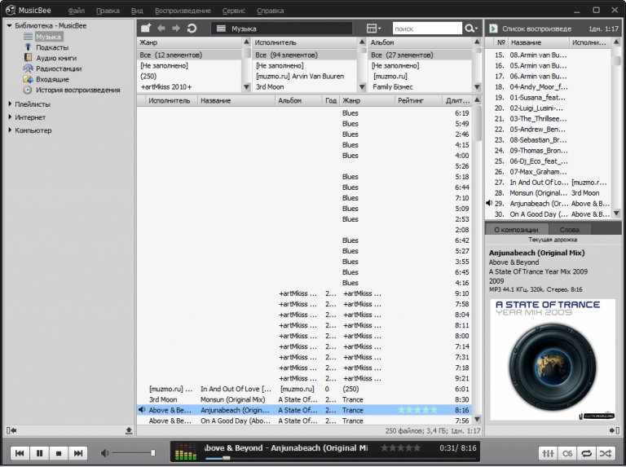
Task: Select On A Good Day track row
Action: coord(304,421)
